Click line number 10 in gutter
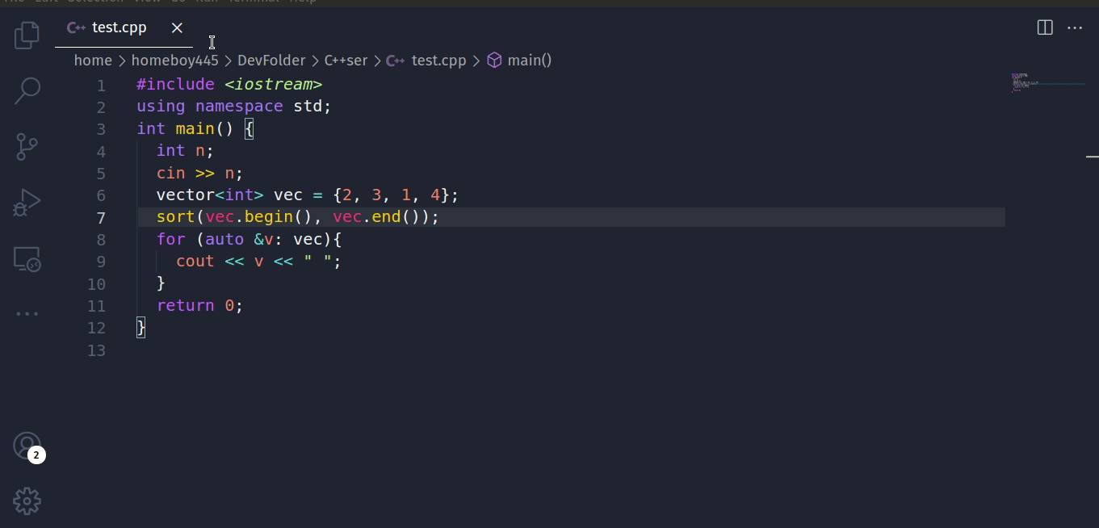Image resolution: width=1099 pixels, height=528 pixels. click(96, 283)
